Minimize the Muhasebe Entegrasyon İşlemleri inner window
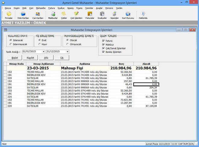199x147 pixels. tap(179, 30)
